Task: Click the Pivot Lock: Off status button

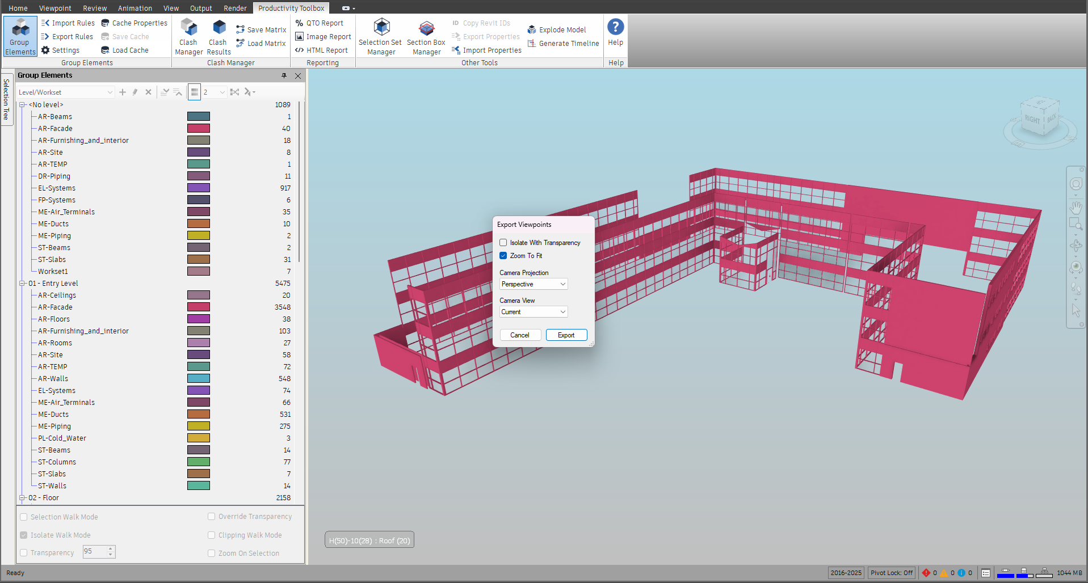Action: (892, 573)
